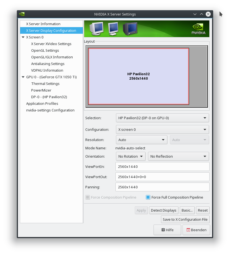The width and height of the screenshot is (230, 255).
Task: Click the title bar up-chevron button
Action: (202, 14)
